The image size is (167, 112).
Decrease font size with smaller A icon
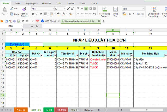pyautogui.click(x=72, y=9)
